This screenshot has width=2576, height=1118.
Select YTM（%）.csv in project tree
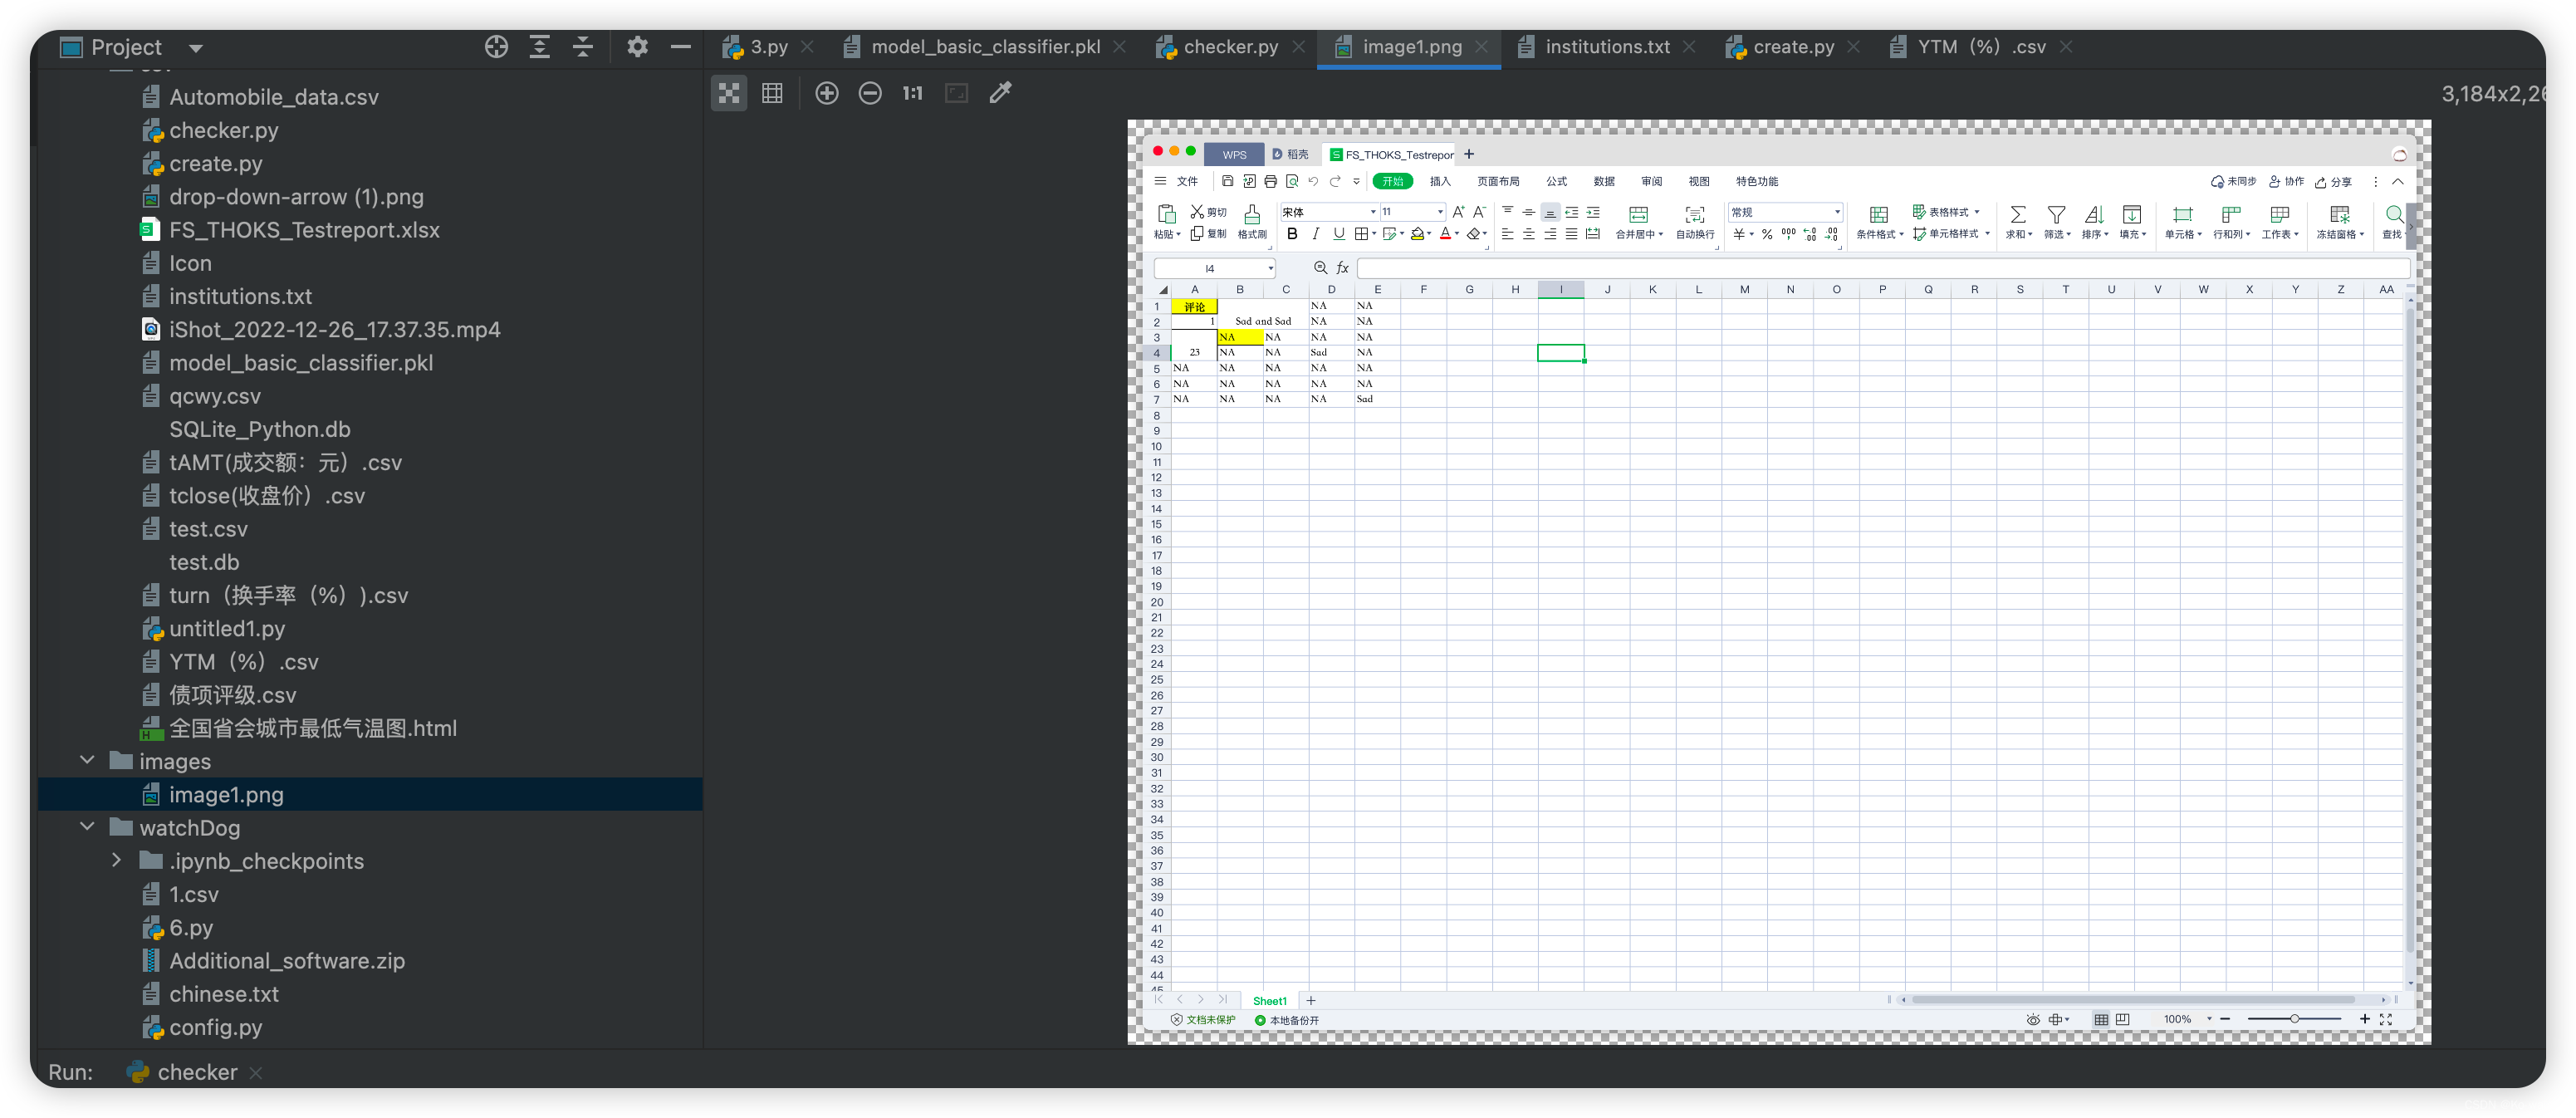pyautogui.click(x=243, y=661)
